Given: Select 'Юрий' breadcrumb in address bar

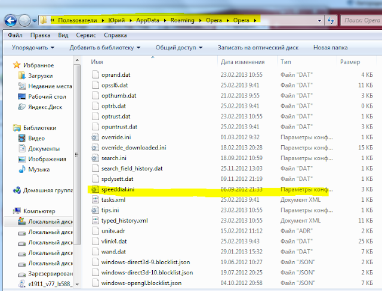Looking at the screenshot, I should (x=116, y=20).
